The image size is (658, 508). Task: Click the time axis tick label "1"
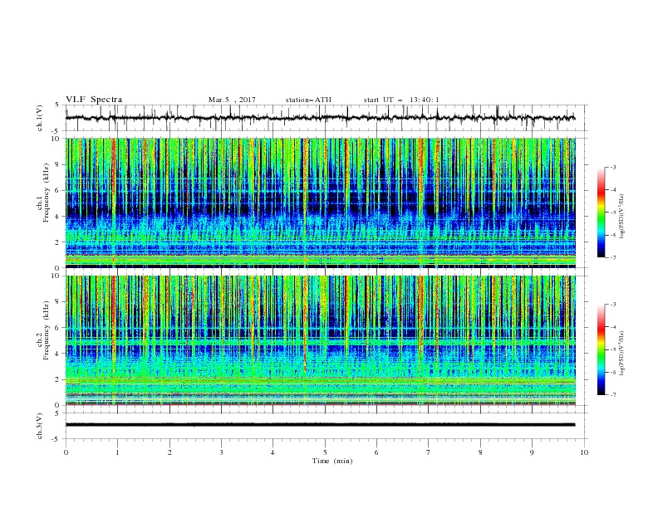(x=117, y=452)
